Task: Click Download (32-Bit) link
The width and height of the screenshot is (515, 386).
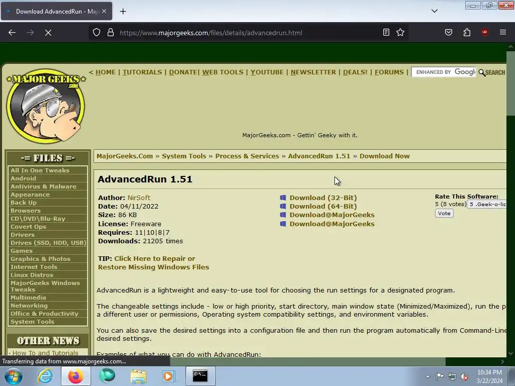Action: tap(323, 198)
